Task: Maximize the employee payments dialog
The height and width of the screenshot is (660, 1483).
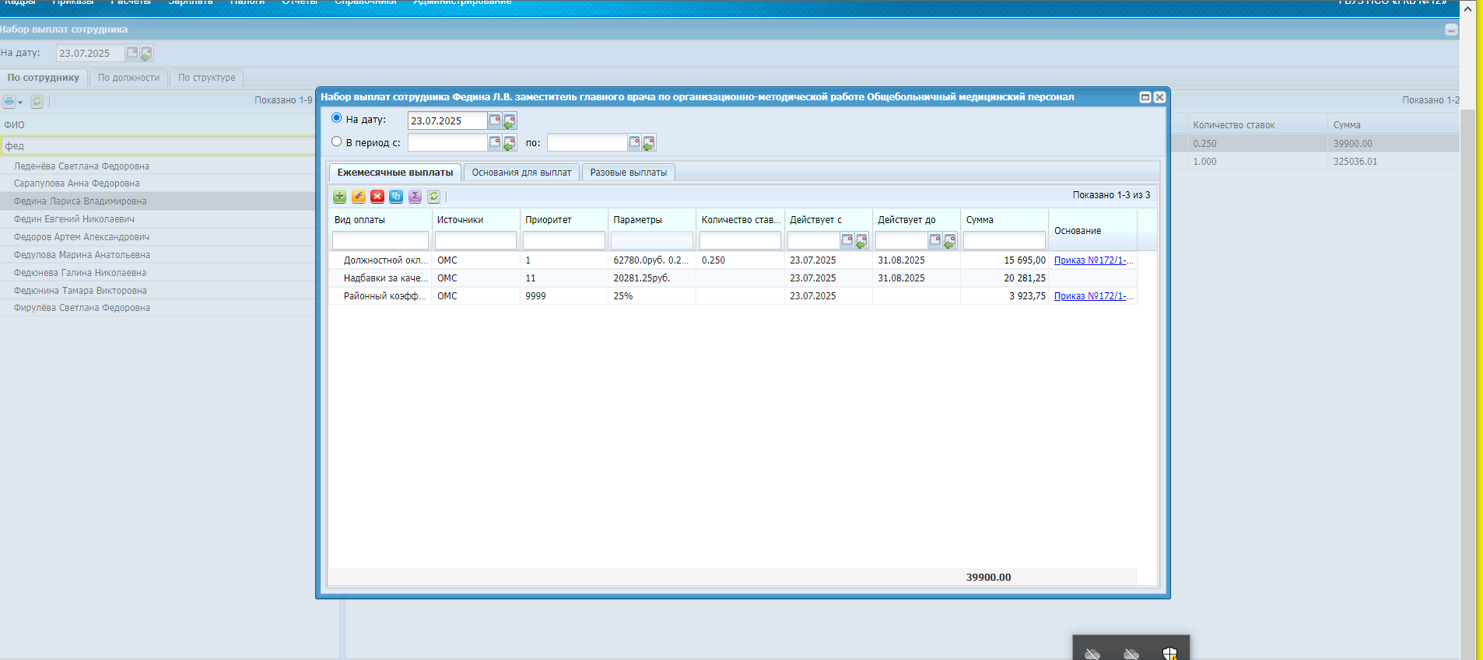Action: (1145, 97)
